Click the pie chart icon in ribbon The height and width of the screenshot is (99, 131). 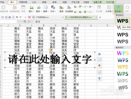coord(85,12)
